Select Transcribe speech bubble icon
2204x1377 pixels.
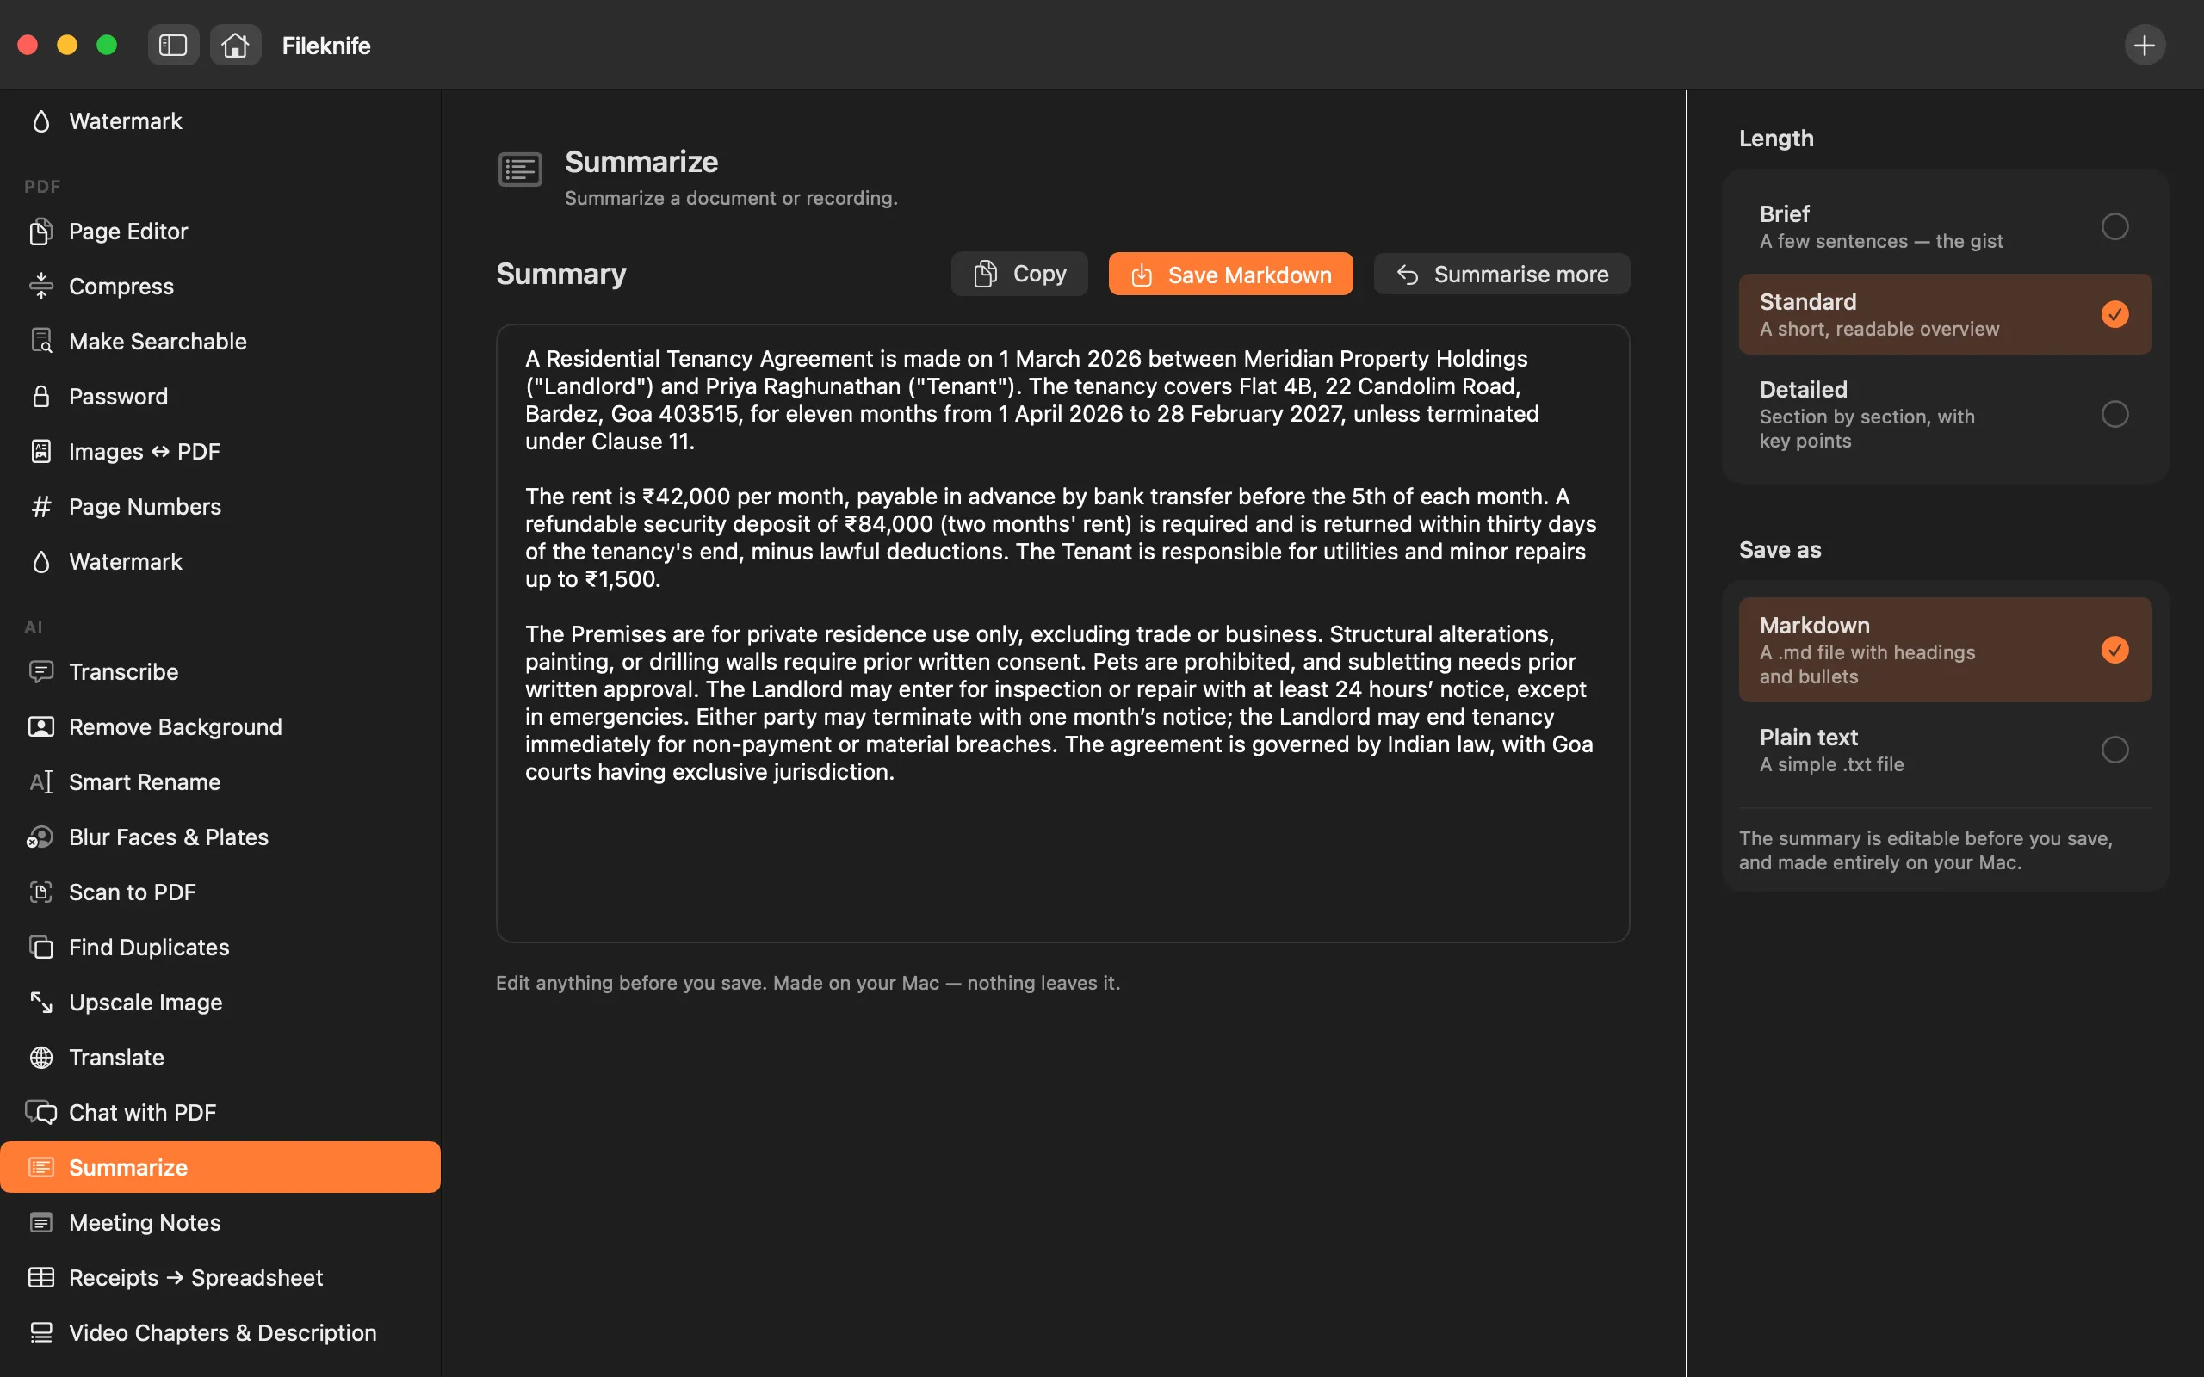click(41, 672)
